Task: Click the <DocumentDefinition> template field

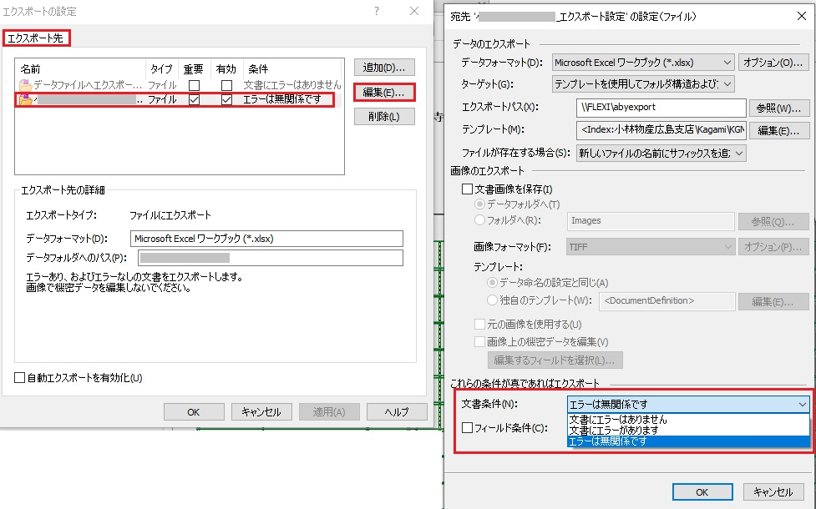Action: coord(667,301)
